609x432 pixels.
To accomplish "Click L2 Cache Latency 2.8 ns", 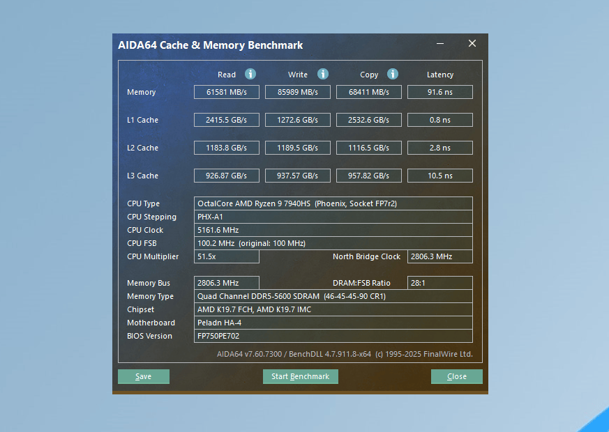I will pos(440,148).
